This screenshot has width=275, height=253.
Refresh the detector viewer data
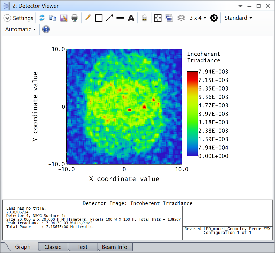point(42,18)
